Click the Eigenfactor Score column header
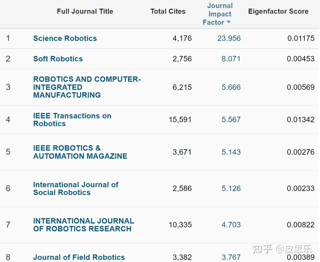Screen dimensions: 320x262 (278, 11)
